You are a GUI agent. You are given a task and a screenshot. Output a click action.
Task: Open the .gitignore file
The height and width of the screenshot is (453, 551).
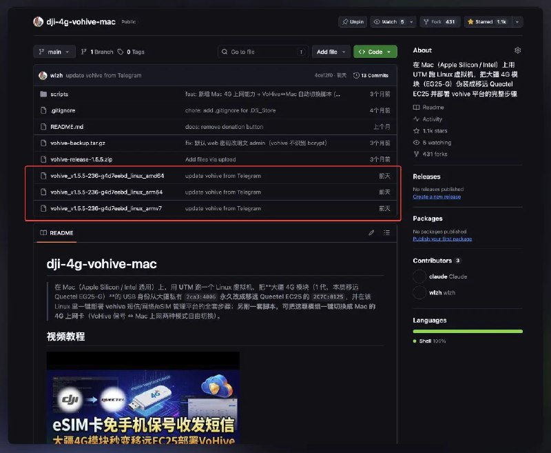(x=63, y=110)
